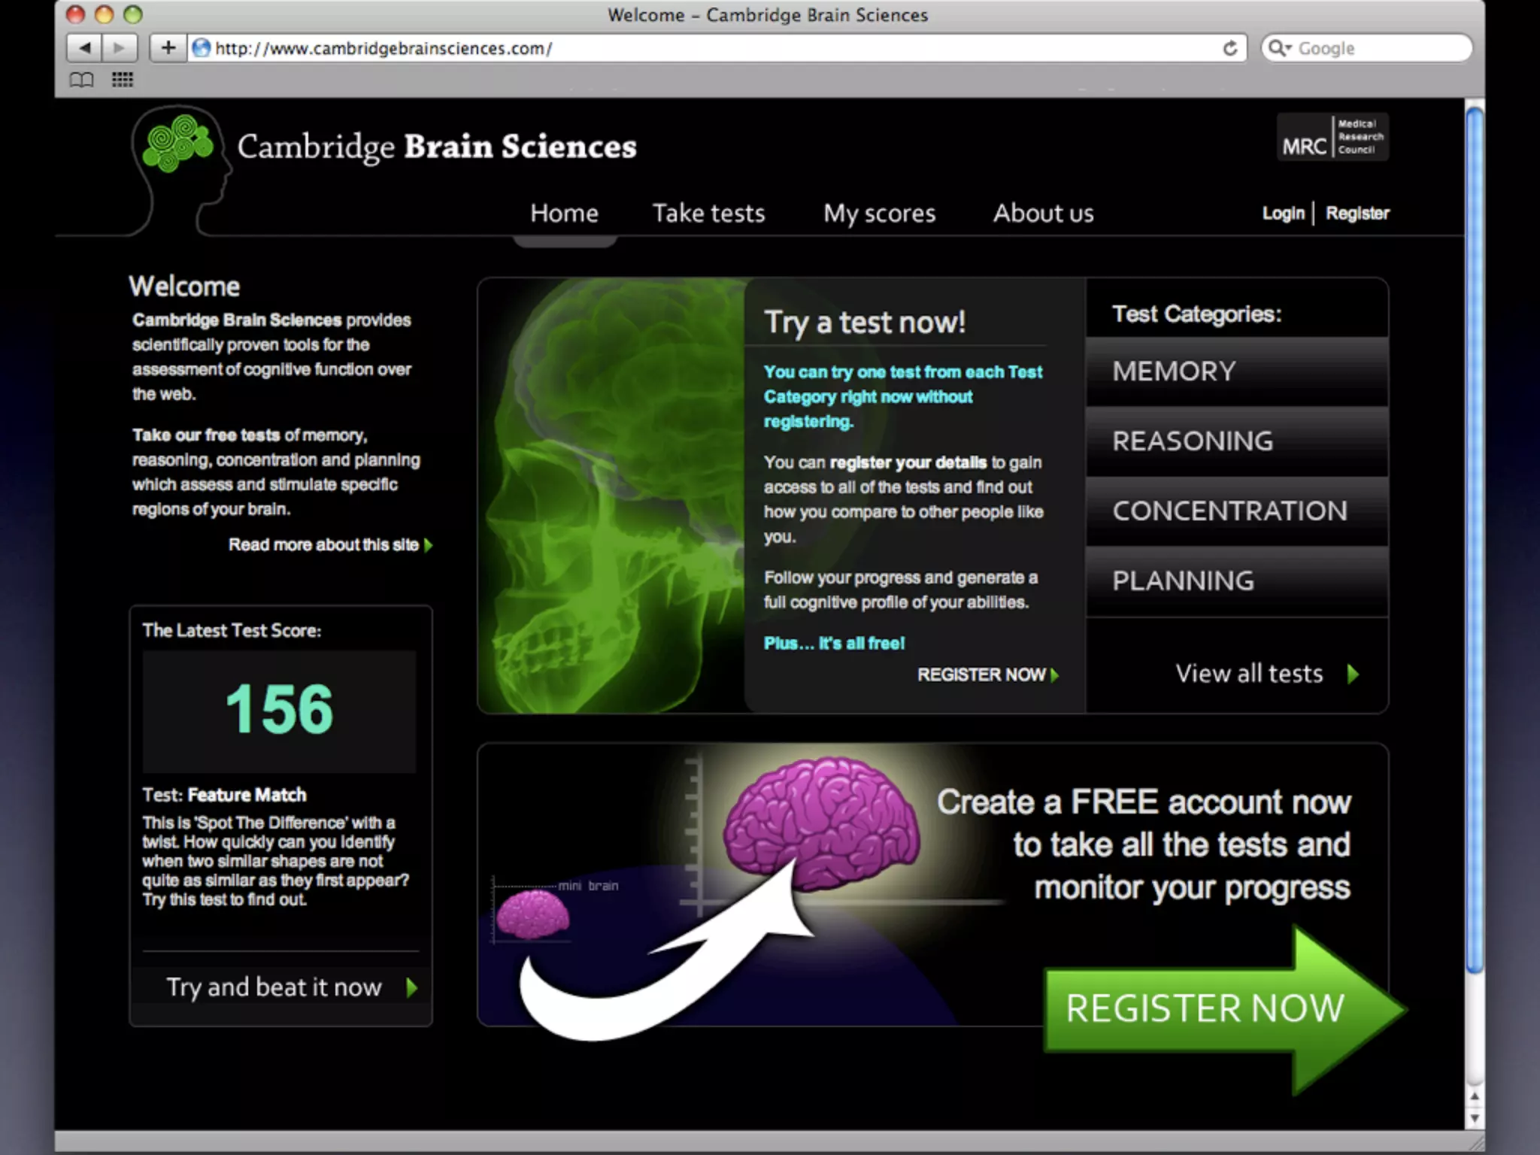1540x1155 pixels.
Task: Open the My scores menu item
Action: point(879,214)
